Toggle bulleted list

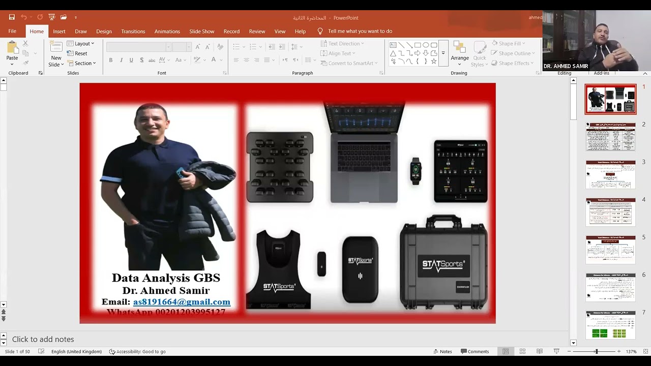tap(236, 47)
